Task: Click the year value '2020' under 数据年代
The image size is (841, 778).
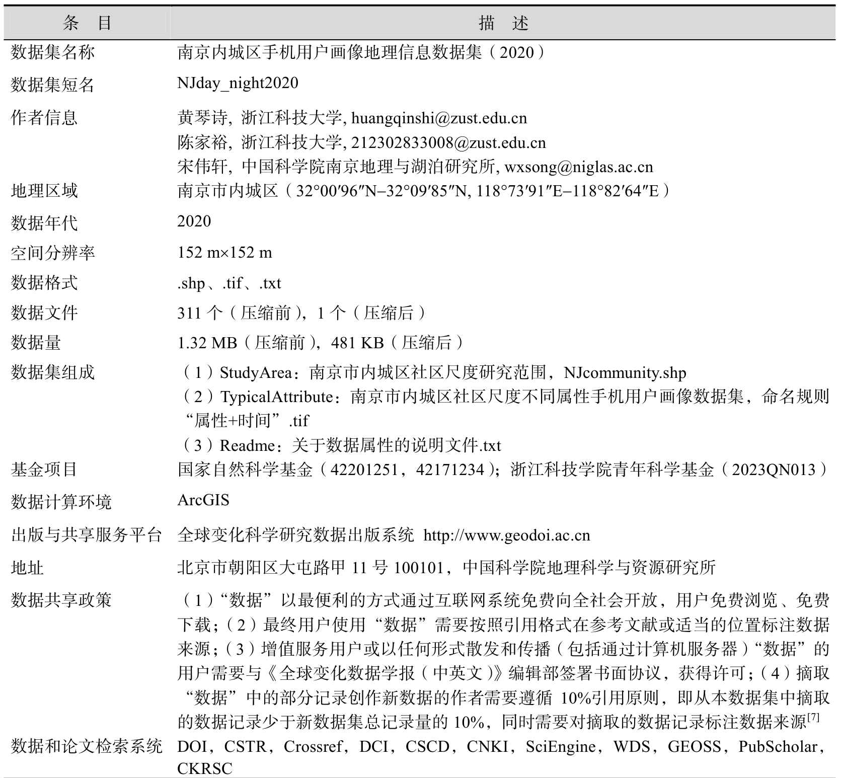Action: (194, 221)
